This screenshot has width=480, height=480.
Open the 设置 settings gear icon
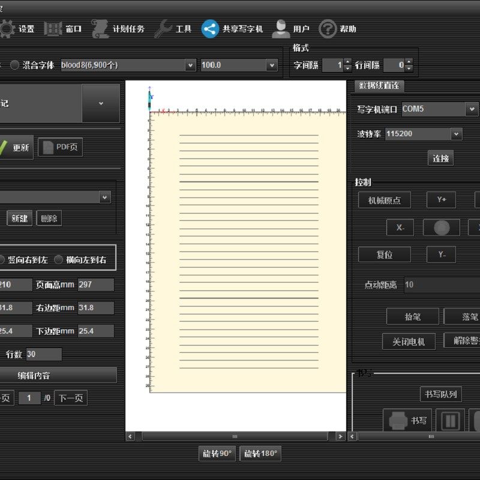pos(7,29)
